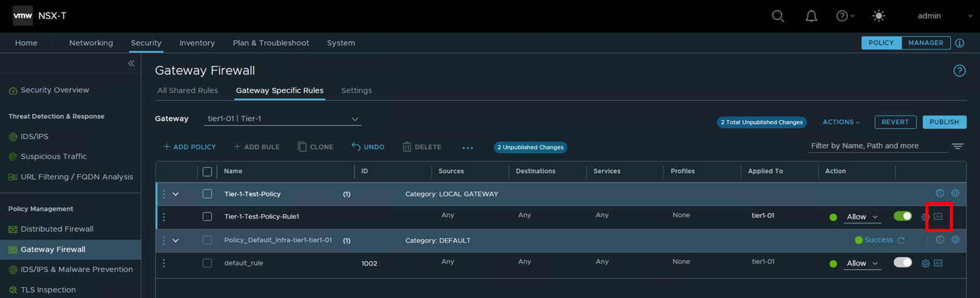The image size is (980, 298).
Task: Open the Networking menu
Action: click(91, 43)
